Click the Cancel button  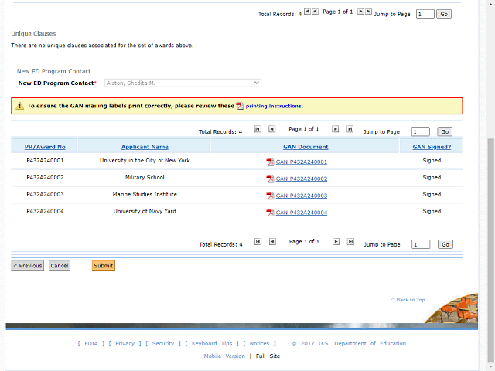coord(60,266)
